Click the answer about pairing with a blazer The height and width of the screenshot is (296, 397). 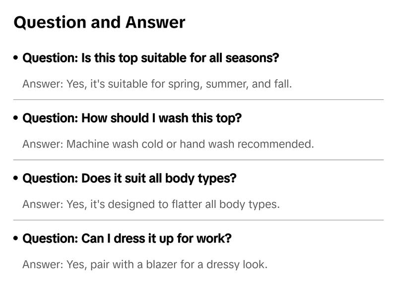click(x=145, y=264)
